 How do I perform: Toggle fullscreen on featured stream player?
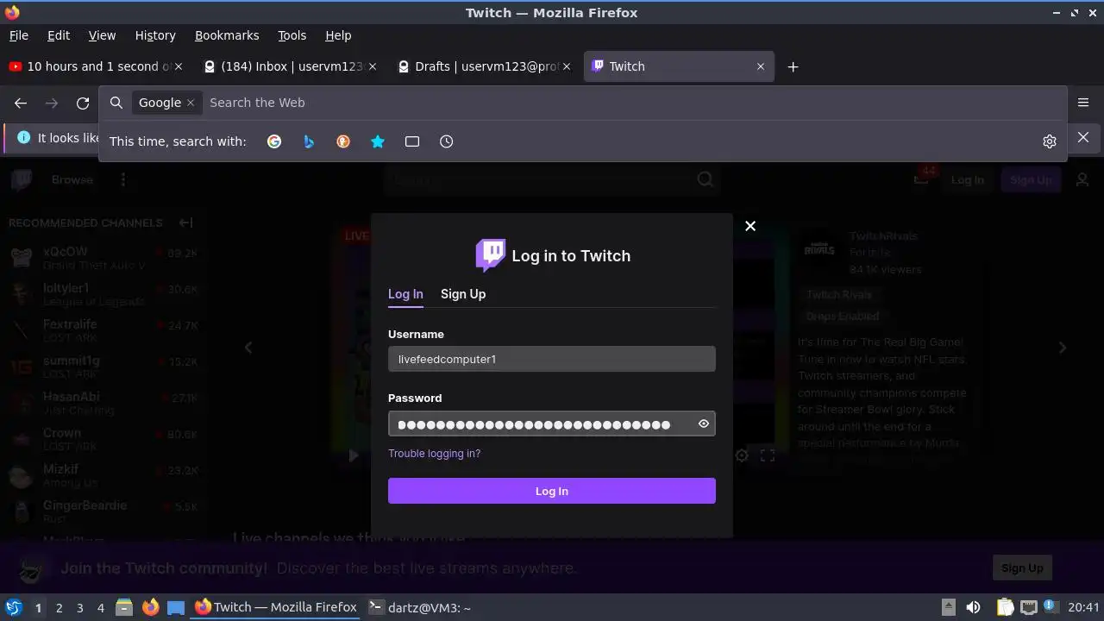click(x=768, y=455)
